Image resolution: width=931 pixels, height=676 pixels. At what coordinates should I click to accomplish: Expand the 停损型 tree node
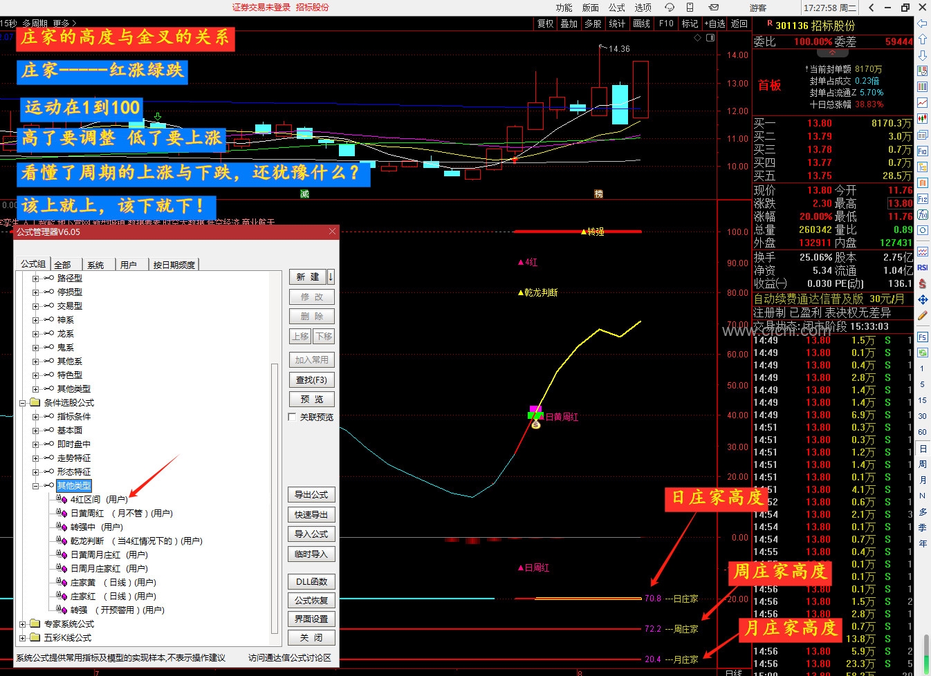(35, 292)
